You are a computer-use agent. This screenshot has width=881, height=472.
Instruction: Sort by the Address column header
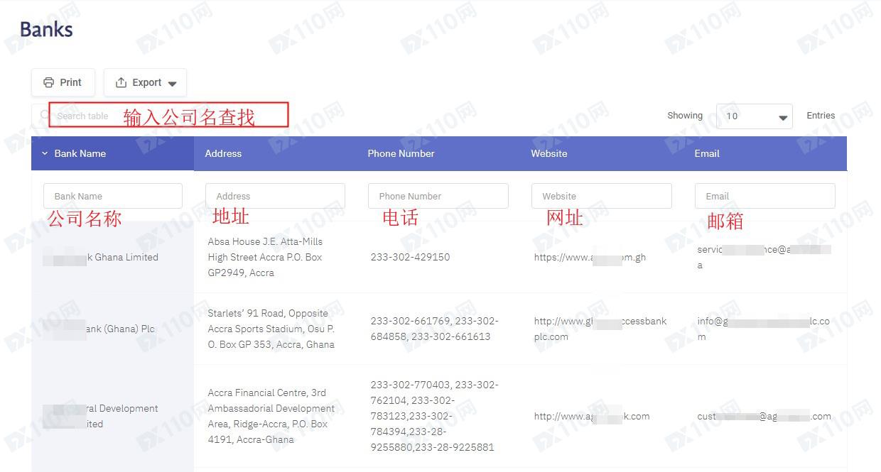tap(223, 153)
